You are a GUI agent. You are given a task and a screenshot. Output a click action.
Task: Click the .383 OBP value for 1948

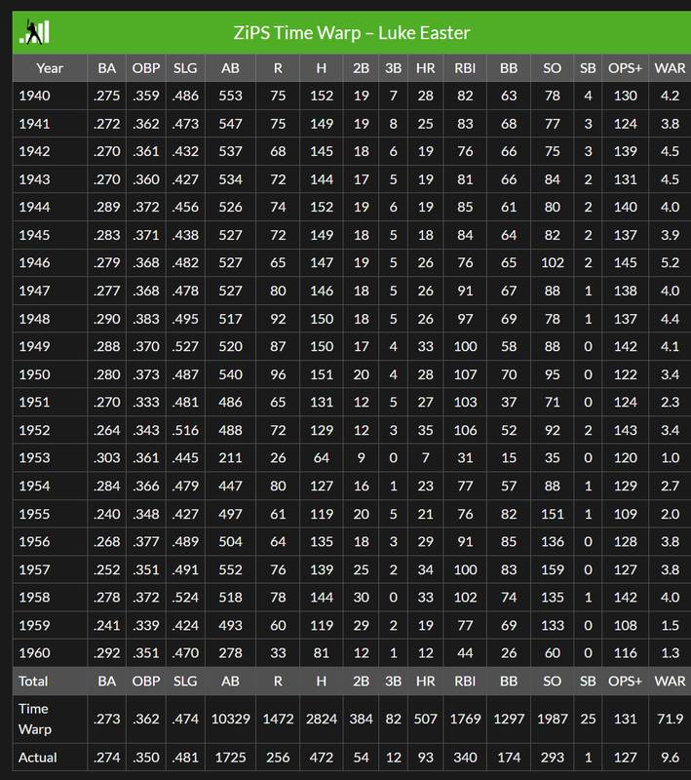coord(146,319)
